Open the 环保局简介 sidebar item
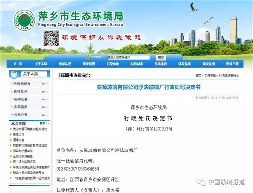This screenshot has height=193, width=253. pos(22,84)
